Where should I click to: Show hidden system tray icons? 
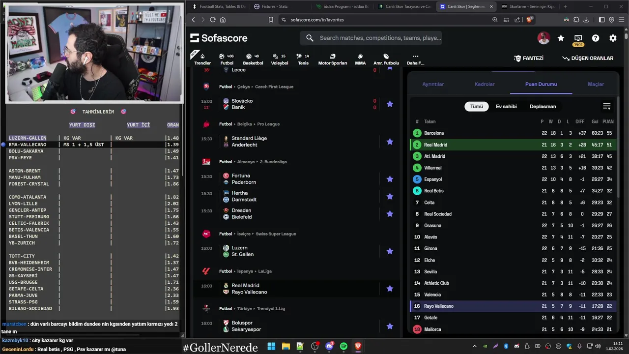474,346
